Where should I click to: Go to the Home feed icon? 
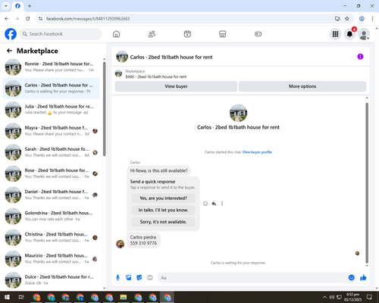point(116,34)
